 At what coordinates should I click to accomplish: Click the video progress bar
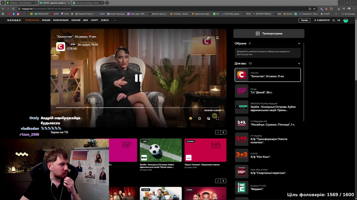[x=138, y=107]
